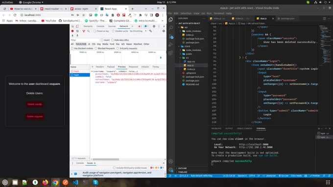This screenshot has height=187, width=333.
Task: Click the record network log button
Action: click(x=72, y=31)
